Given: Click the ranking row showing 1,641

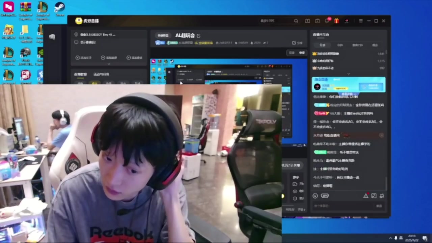Looking at the screenshot, I should (348, 54).
